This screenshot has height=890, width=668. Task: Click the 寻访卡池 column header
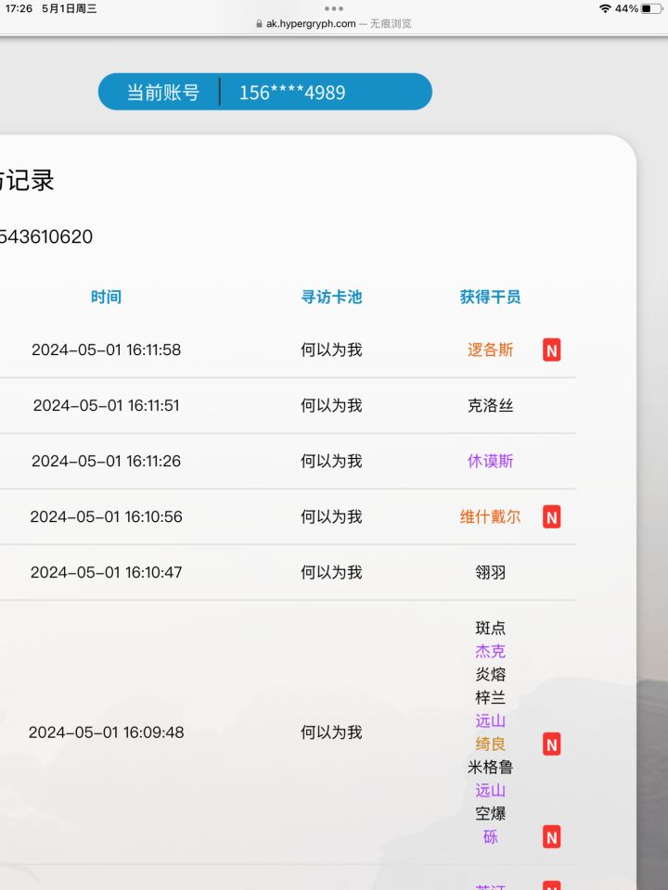pos(332,297)
